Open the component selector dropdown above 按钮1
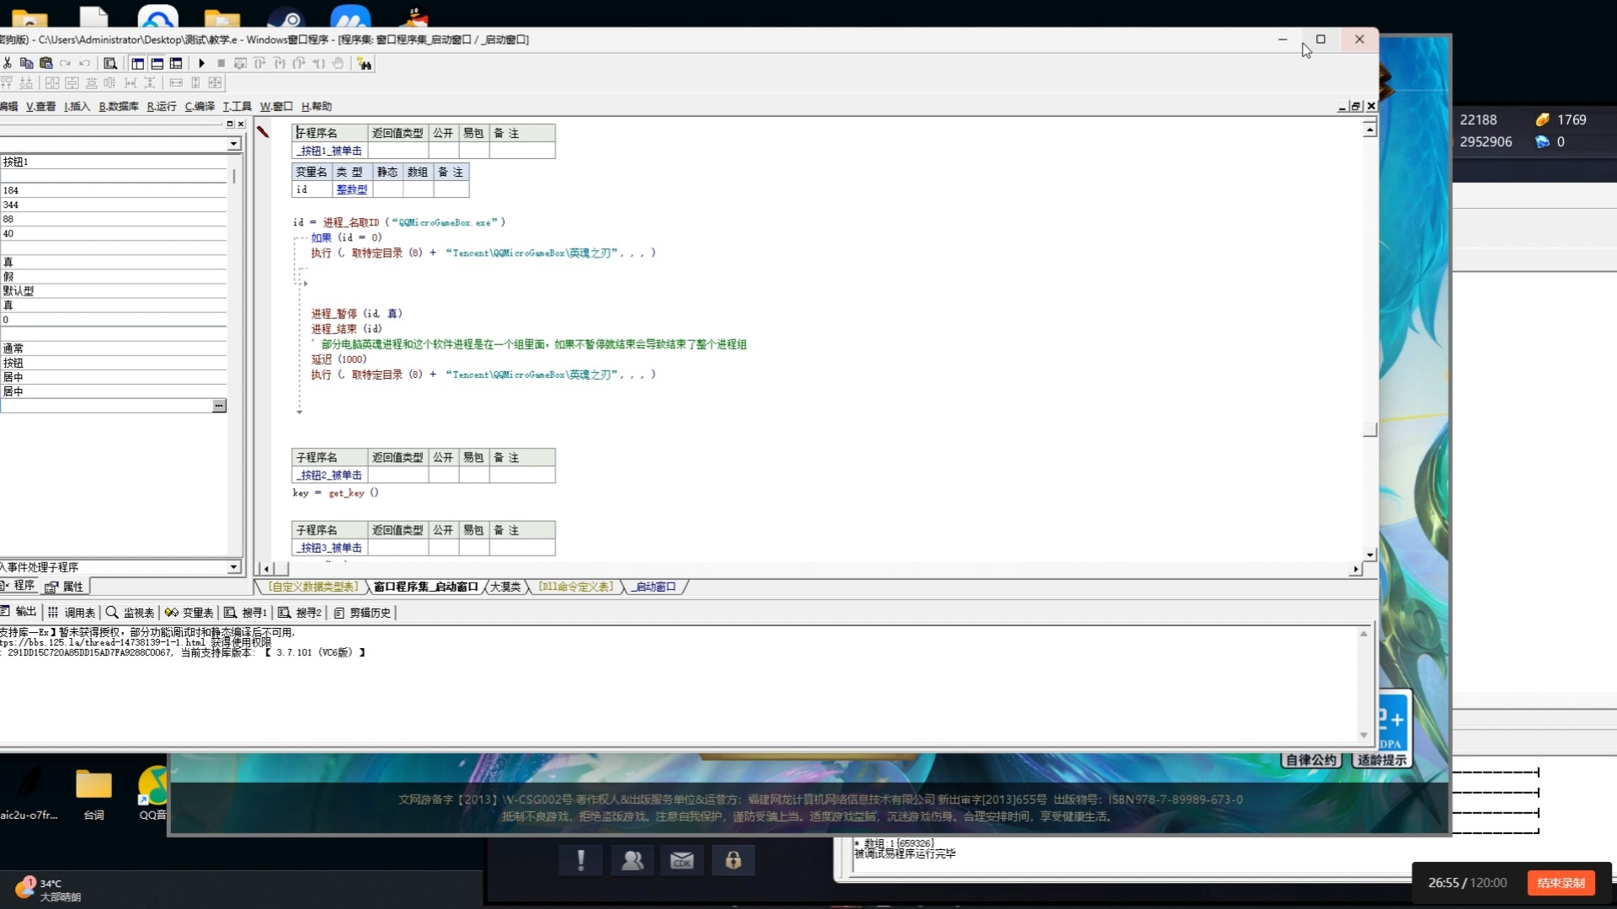Viewport: 1617px width, 909px height. (x=233, y=144)
